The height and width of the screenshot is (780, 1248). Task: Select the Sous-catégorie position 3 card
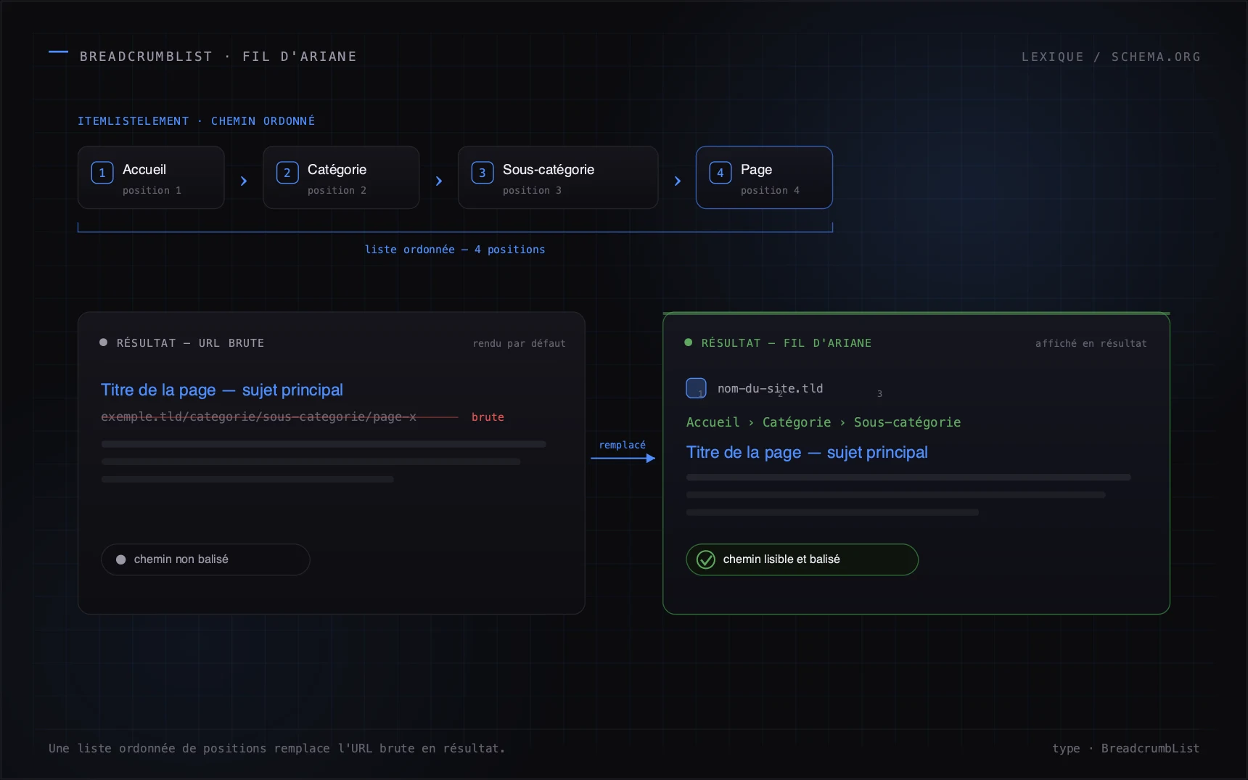pyautogui.click(x=558, y=178)
